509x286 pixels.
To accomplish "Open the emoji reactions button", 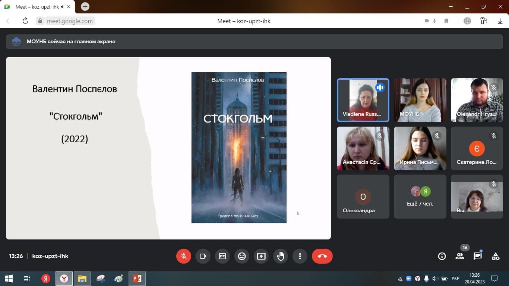I will tap(242, 256).
